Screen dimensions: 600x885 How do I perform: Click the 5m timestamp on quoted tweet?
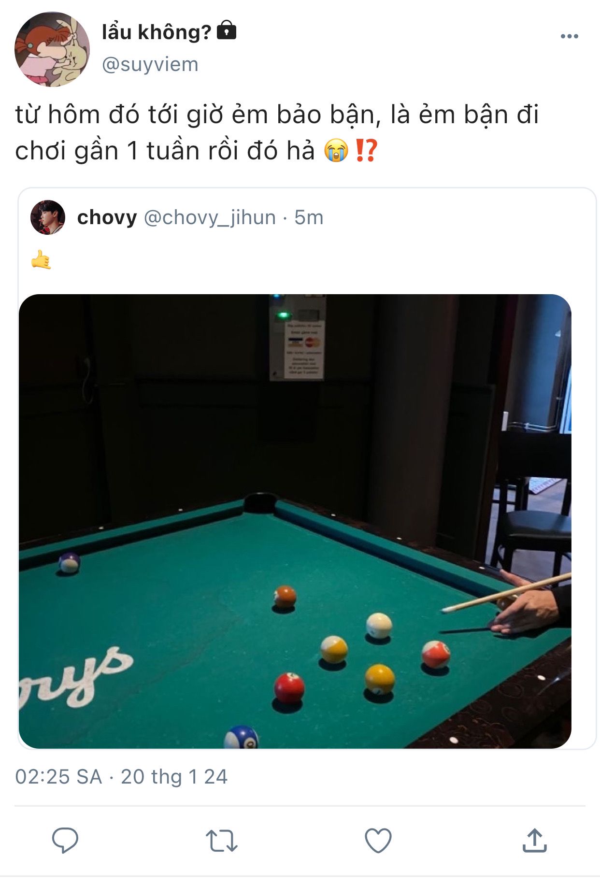[x=309, y=217]
